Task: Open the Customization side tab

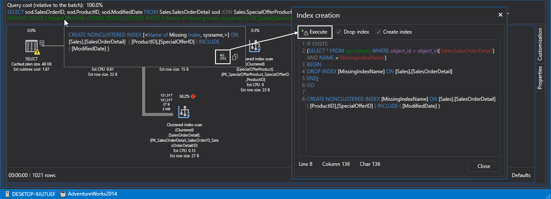Action: tap(540, 45)
